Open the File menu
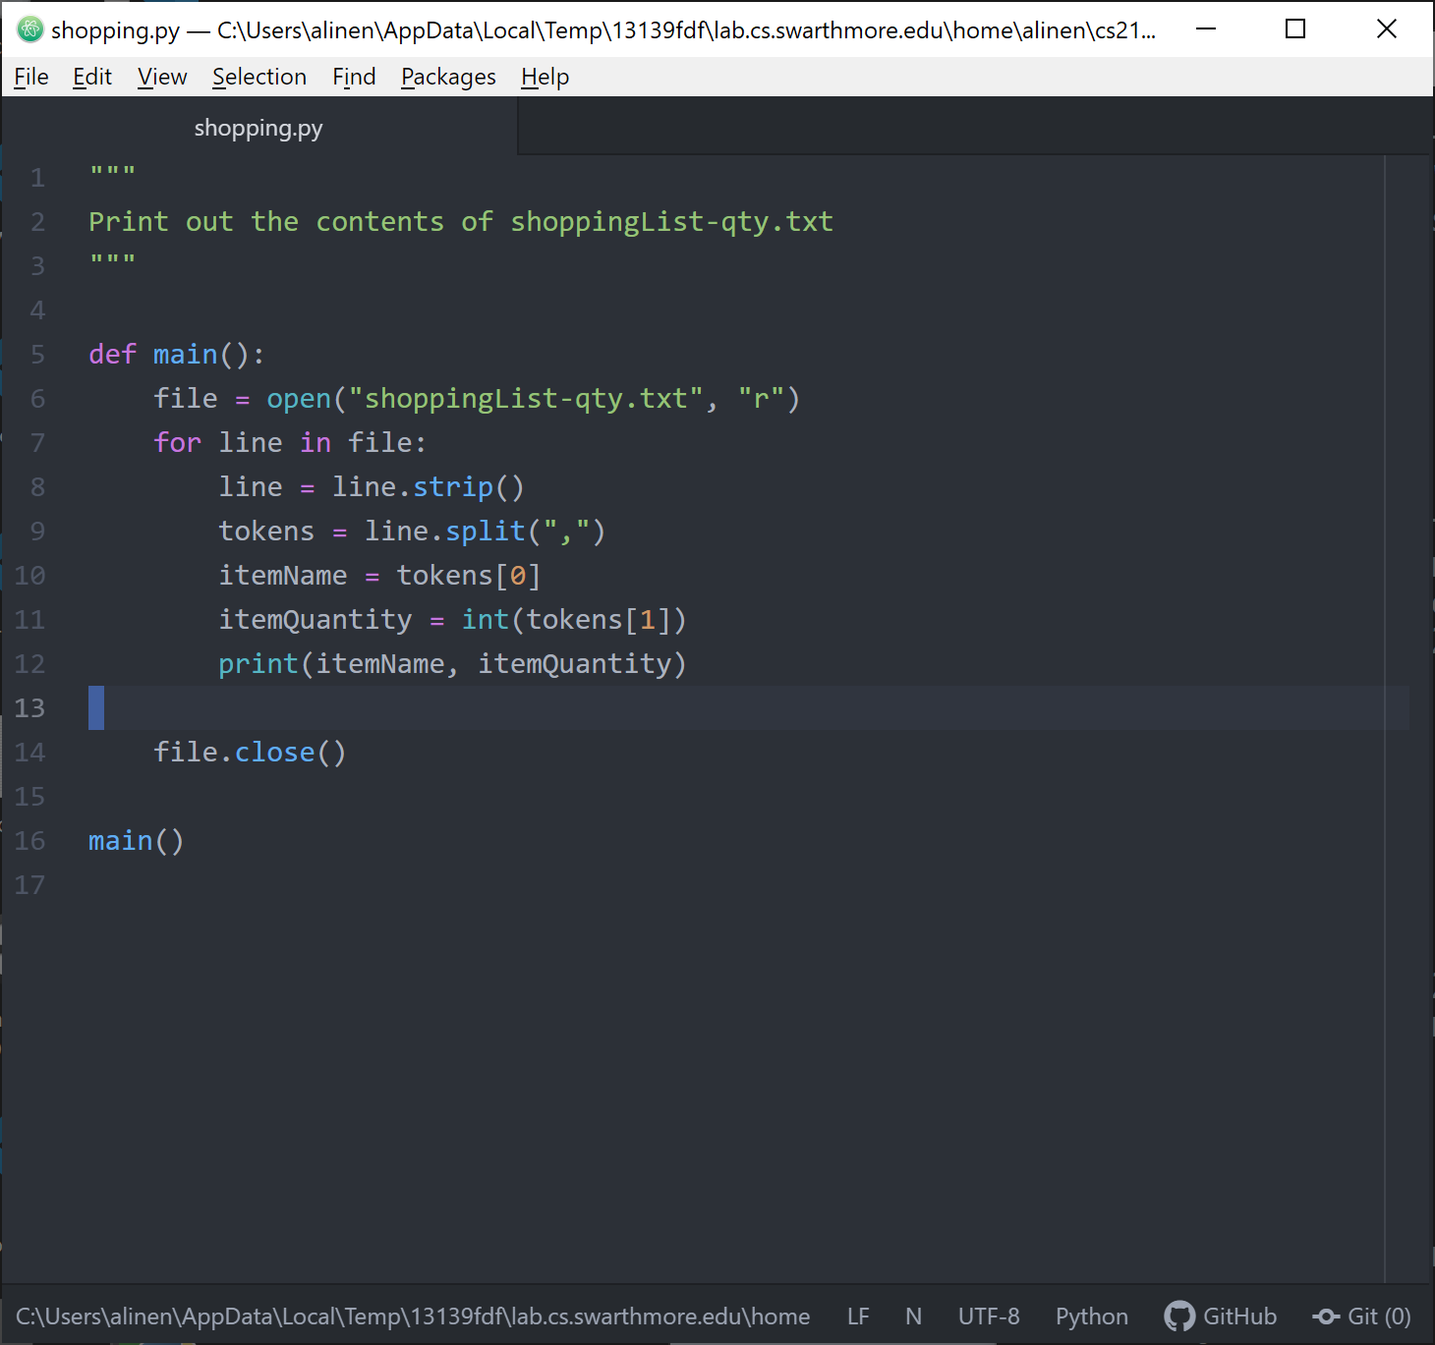Screen dimensions: 1435x1345 (x=31, y=77)
